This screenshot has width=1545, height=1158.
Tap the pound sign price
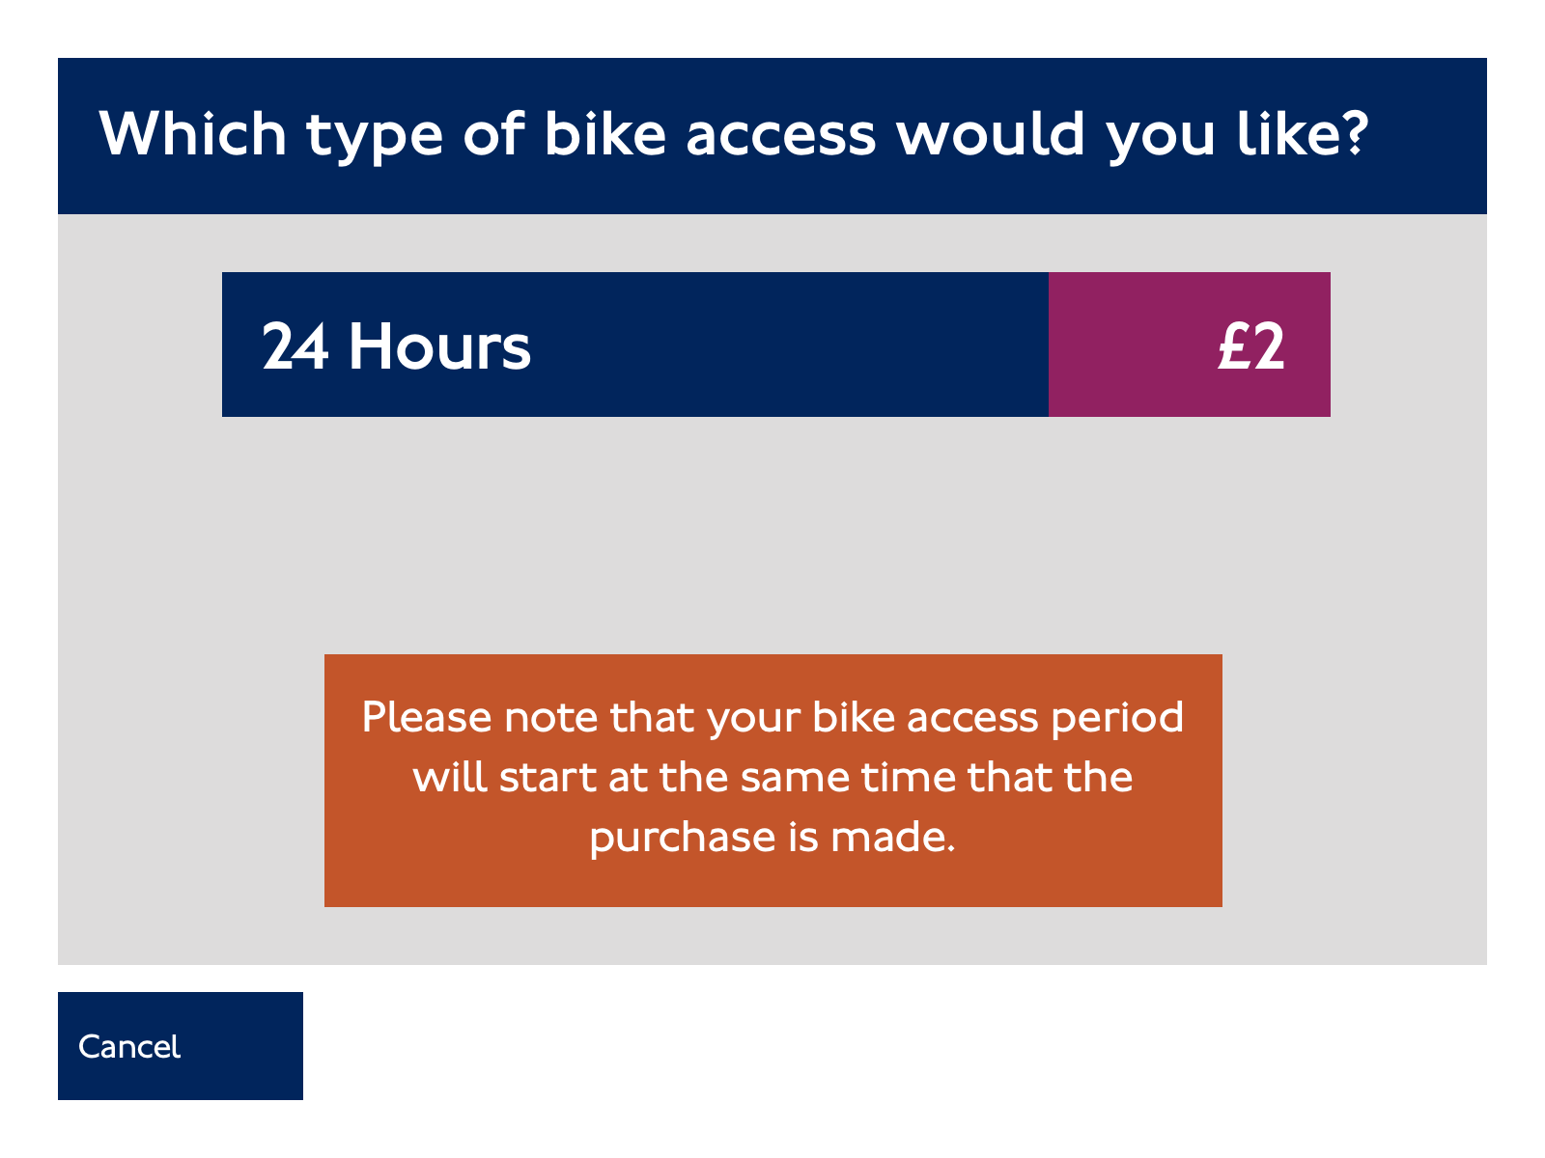coord(1251,346)
